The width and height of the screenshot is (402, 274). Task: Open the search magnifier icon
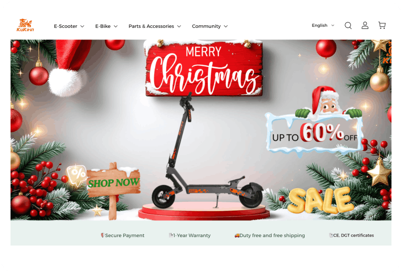[348, 25]
